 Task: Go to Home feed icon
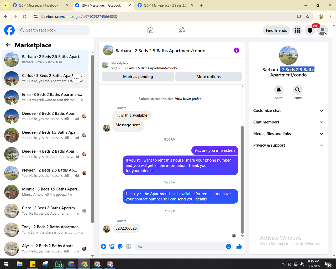point(150,30)
